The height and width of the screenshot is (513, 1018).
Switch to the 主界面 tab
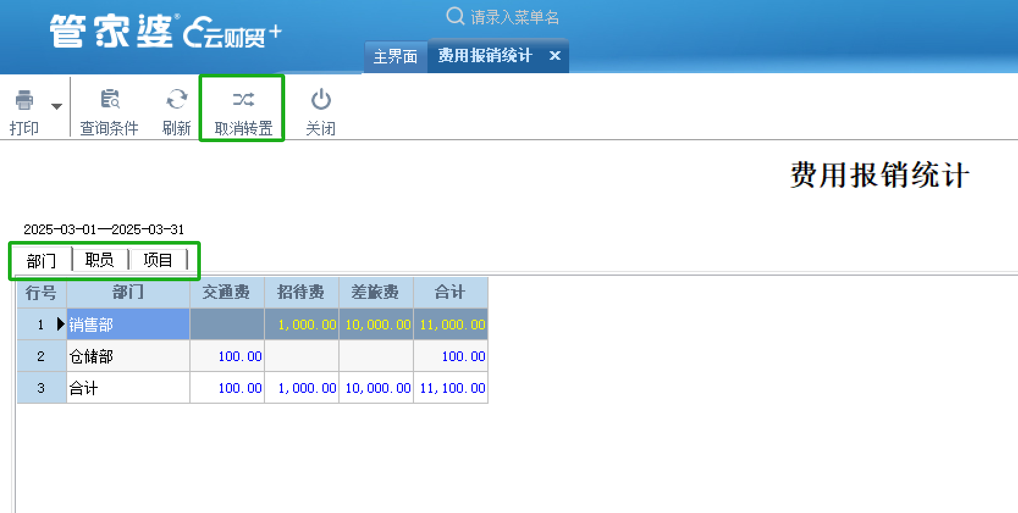(395, 57)
